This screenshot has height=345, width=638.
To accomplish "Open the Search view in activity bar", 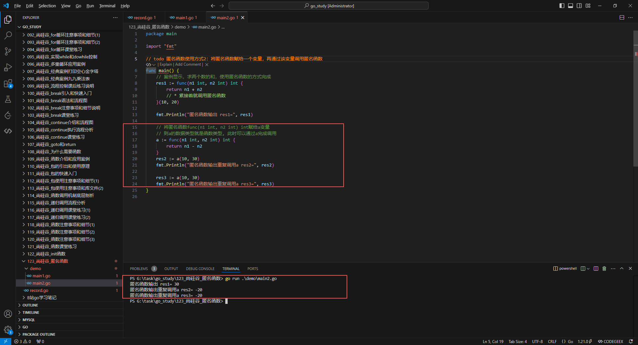I will (8, 35).
